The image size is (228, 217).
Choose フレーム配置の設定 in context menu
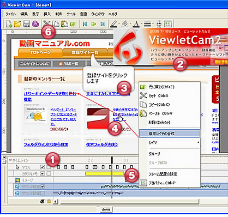170,174
